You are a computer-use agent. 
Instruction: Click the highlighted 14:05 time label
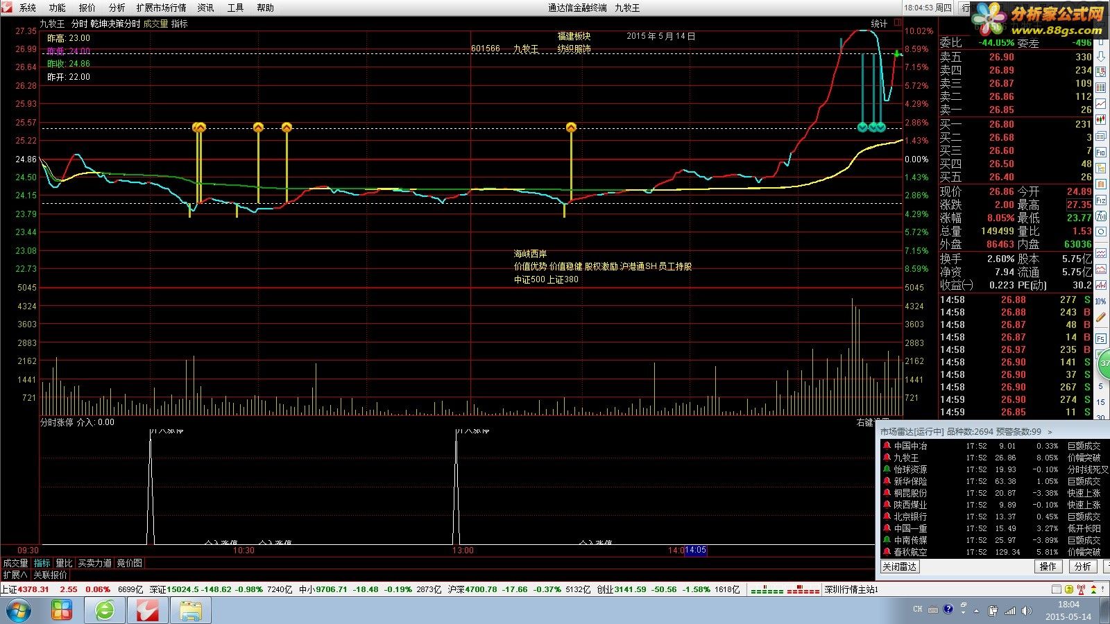point(695,551)
